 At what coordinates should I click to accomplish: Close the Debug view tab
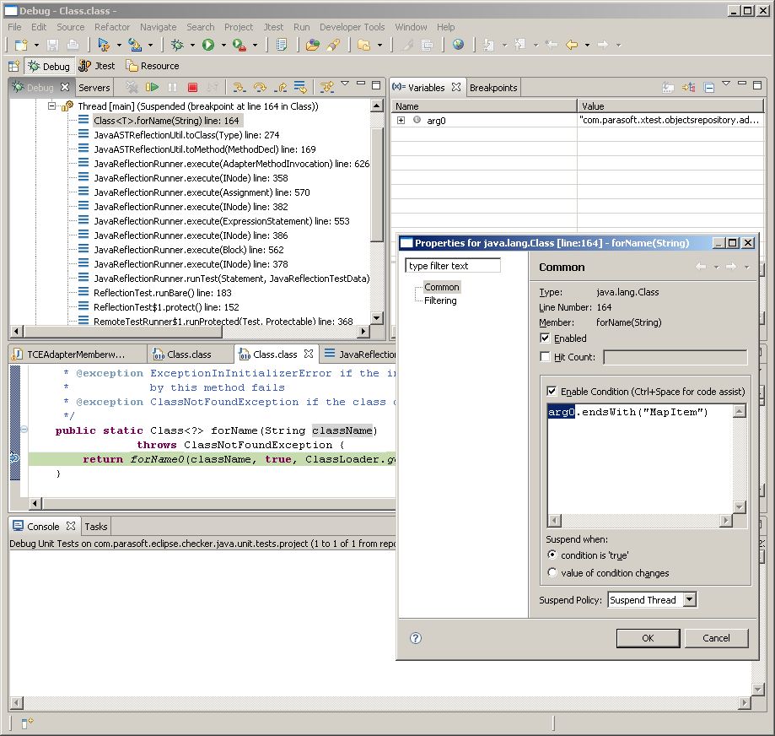[x=65, y=87]
